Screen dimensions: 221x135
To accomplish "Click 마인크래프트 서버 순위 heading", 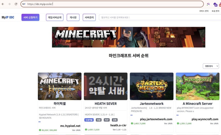I will click(128, 56).
